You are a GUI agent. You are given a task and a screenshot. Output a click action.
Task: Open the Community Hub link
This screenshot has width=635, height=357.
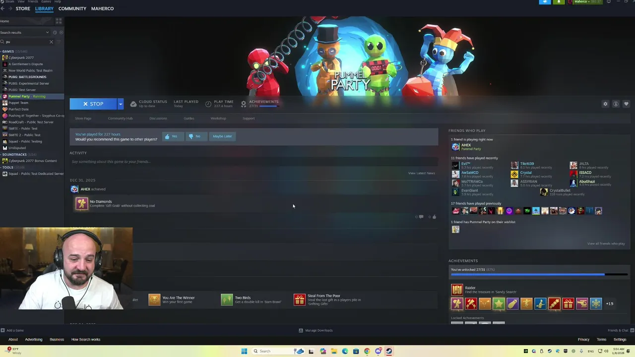pos(120,119)
